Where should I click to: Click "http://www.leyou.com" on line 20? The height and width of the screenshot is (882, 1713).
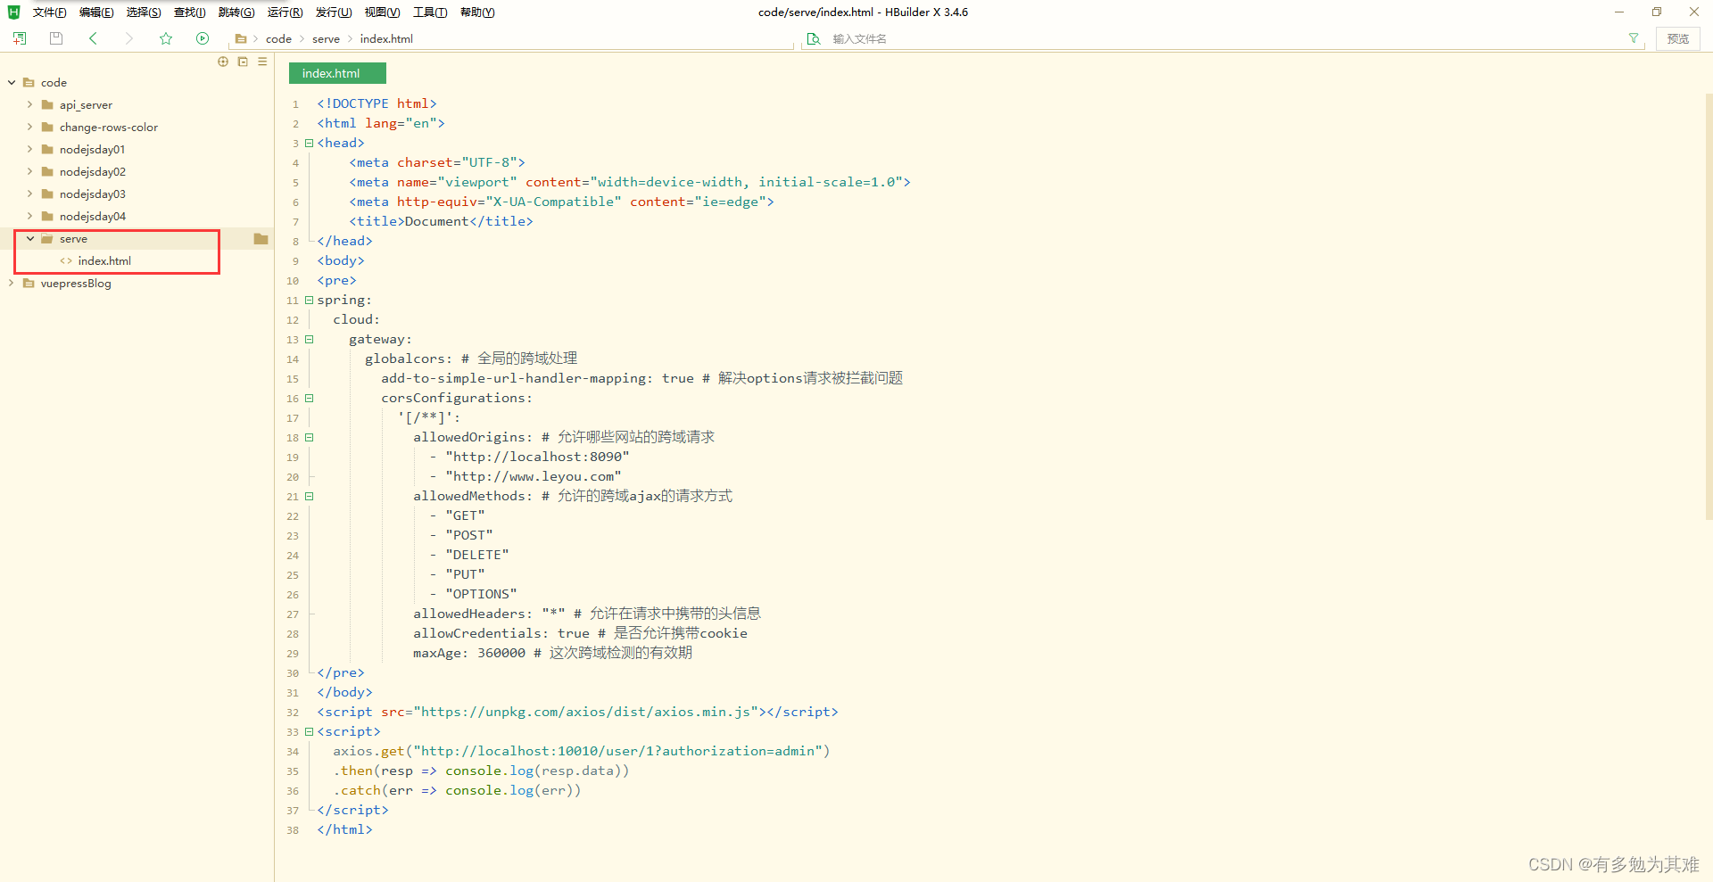534,476
